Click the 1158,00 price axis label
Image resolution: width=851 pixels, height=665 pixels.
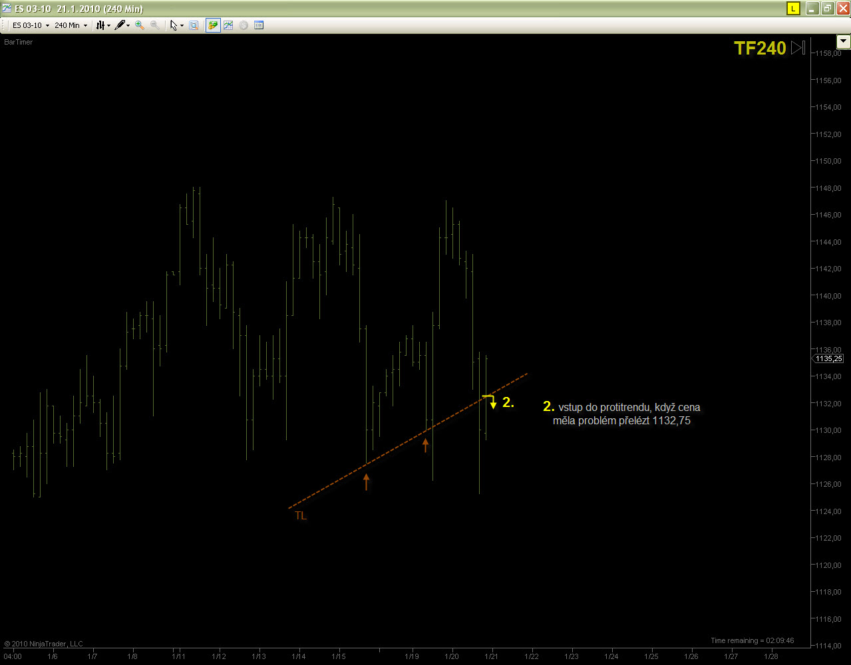(828, 53)
